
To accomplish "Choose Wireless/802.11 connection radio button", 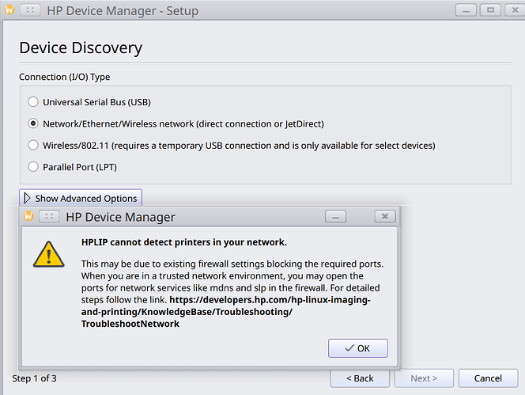I will (x=33, y=145).
